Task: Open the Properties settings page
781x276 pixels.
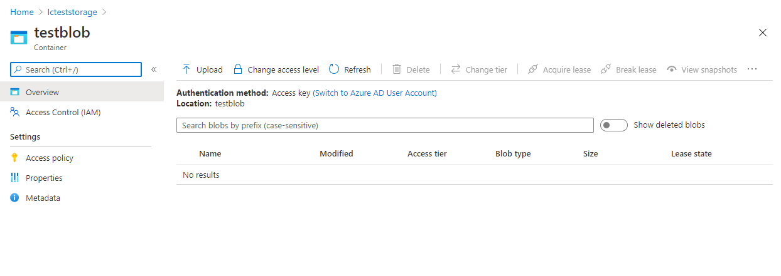Action: click(x=44, y=178)
